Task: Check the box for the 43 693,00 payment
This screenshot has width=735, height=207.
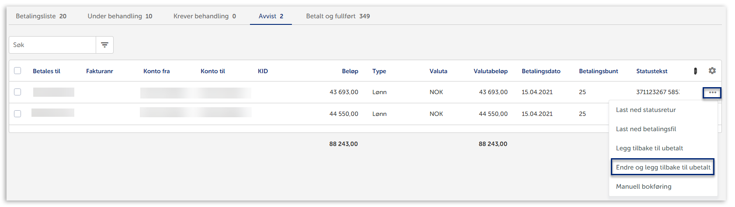Action: coord(17,92)
